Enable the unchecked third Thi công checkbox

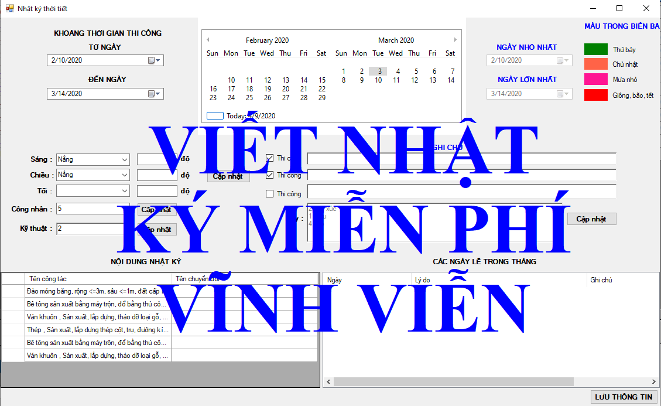pyautogui.click(x=270, y=194)
